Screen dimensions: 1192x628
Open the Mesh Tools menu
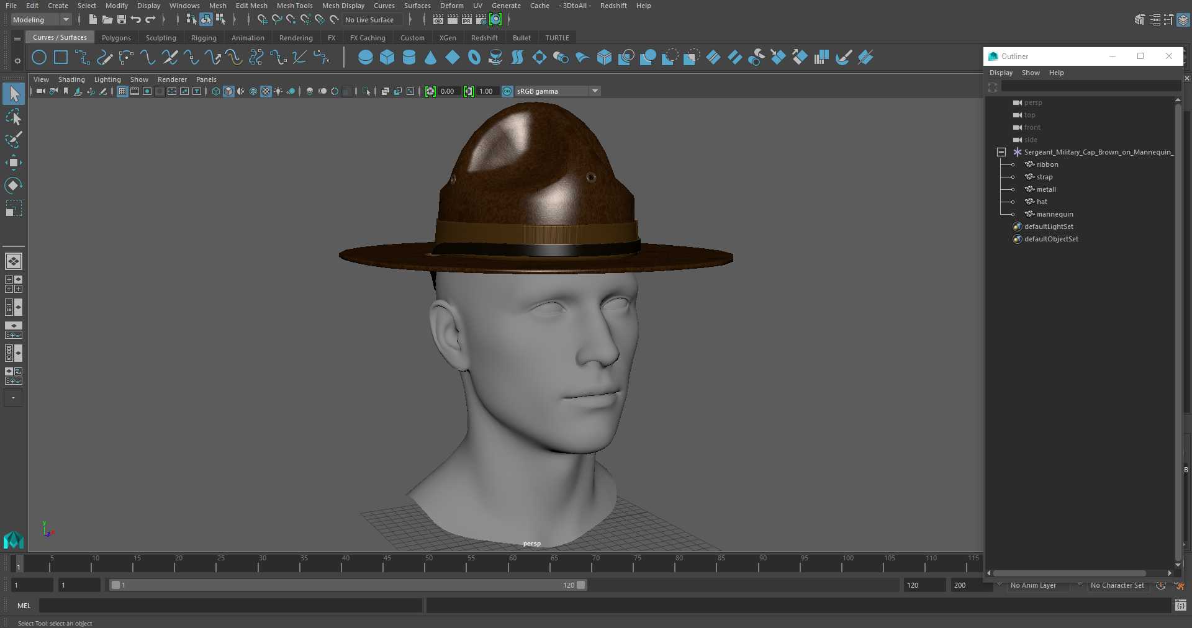[x=294, y=6]
